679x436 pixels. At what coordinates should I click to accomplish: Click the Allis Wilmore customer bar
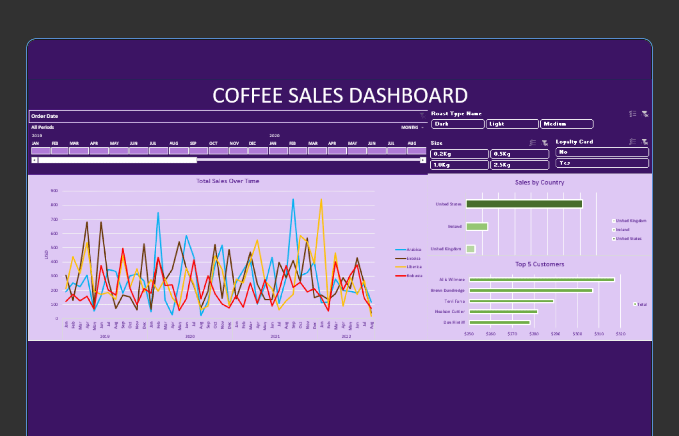tap(542, 280)
